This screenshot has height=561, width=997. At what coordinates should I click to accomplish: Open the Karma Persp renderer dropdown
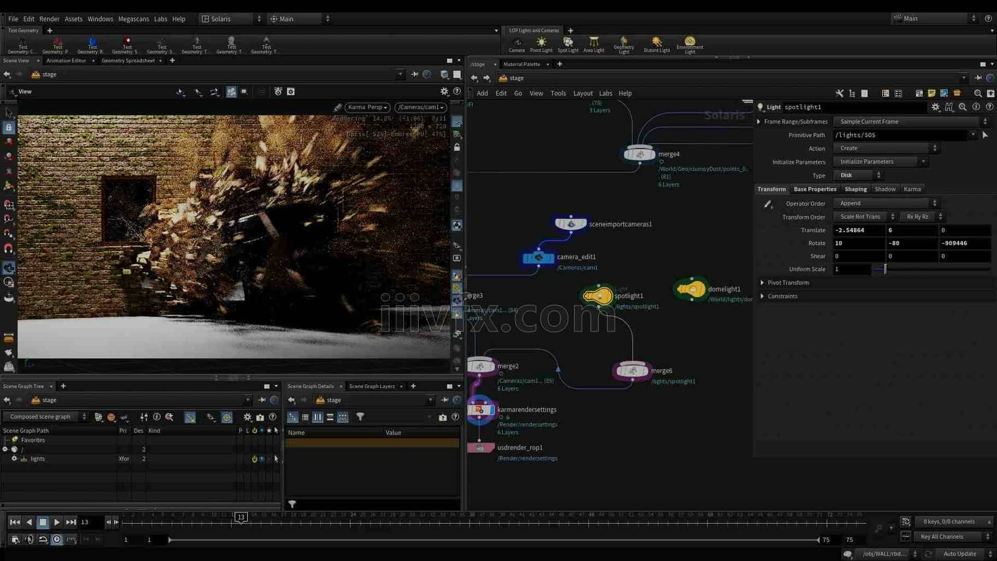(x=367, y=107)
